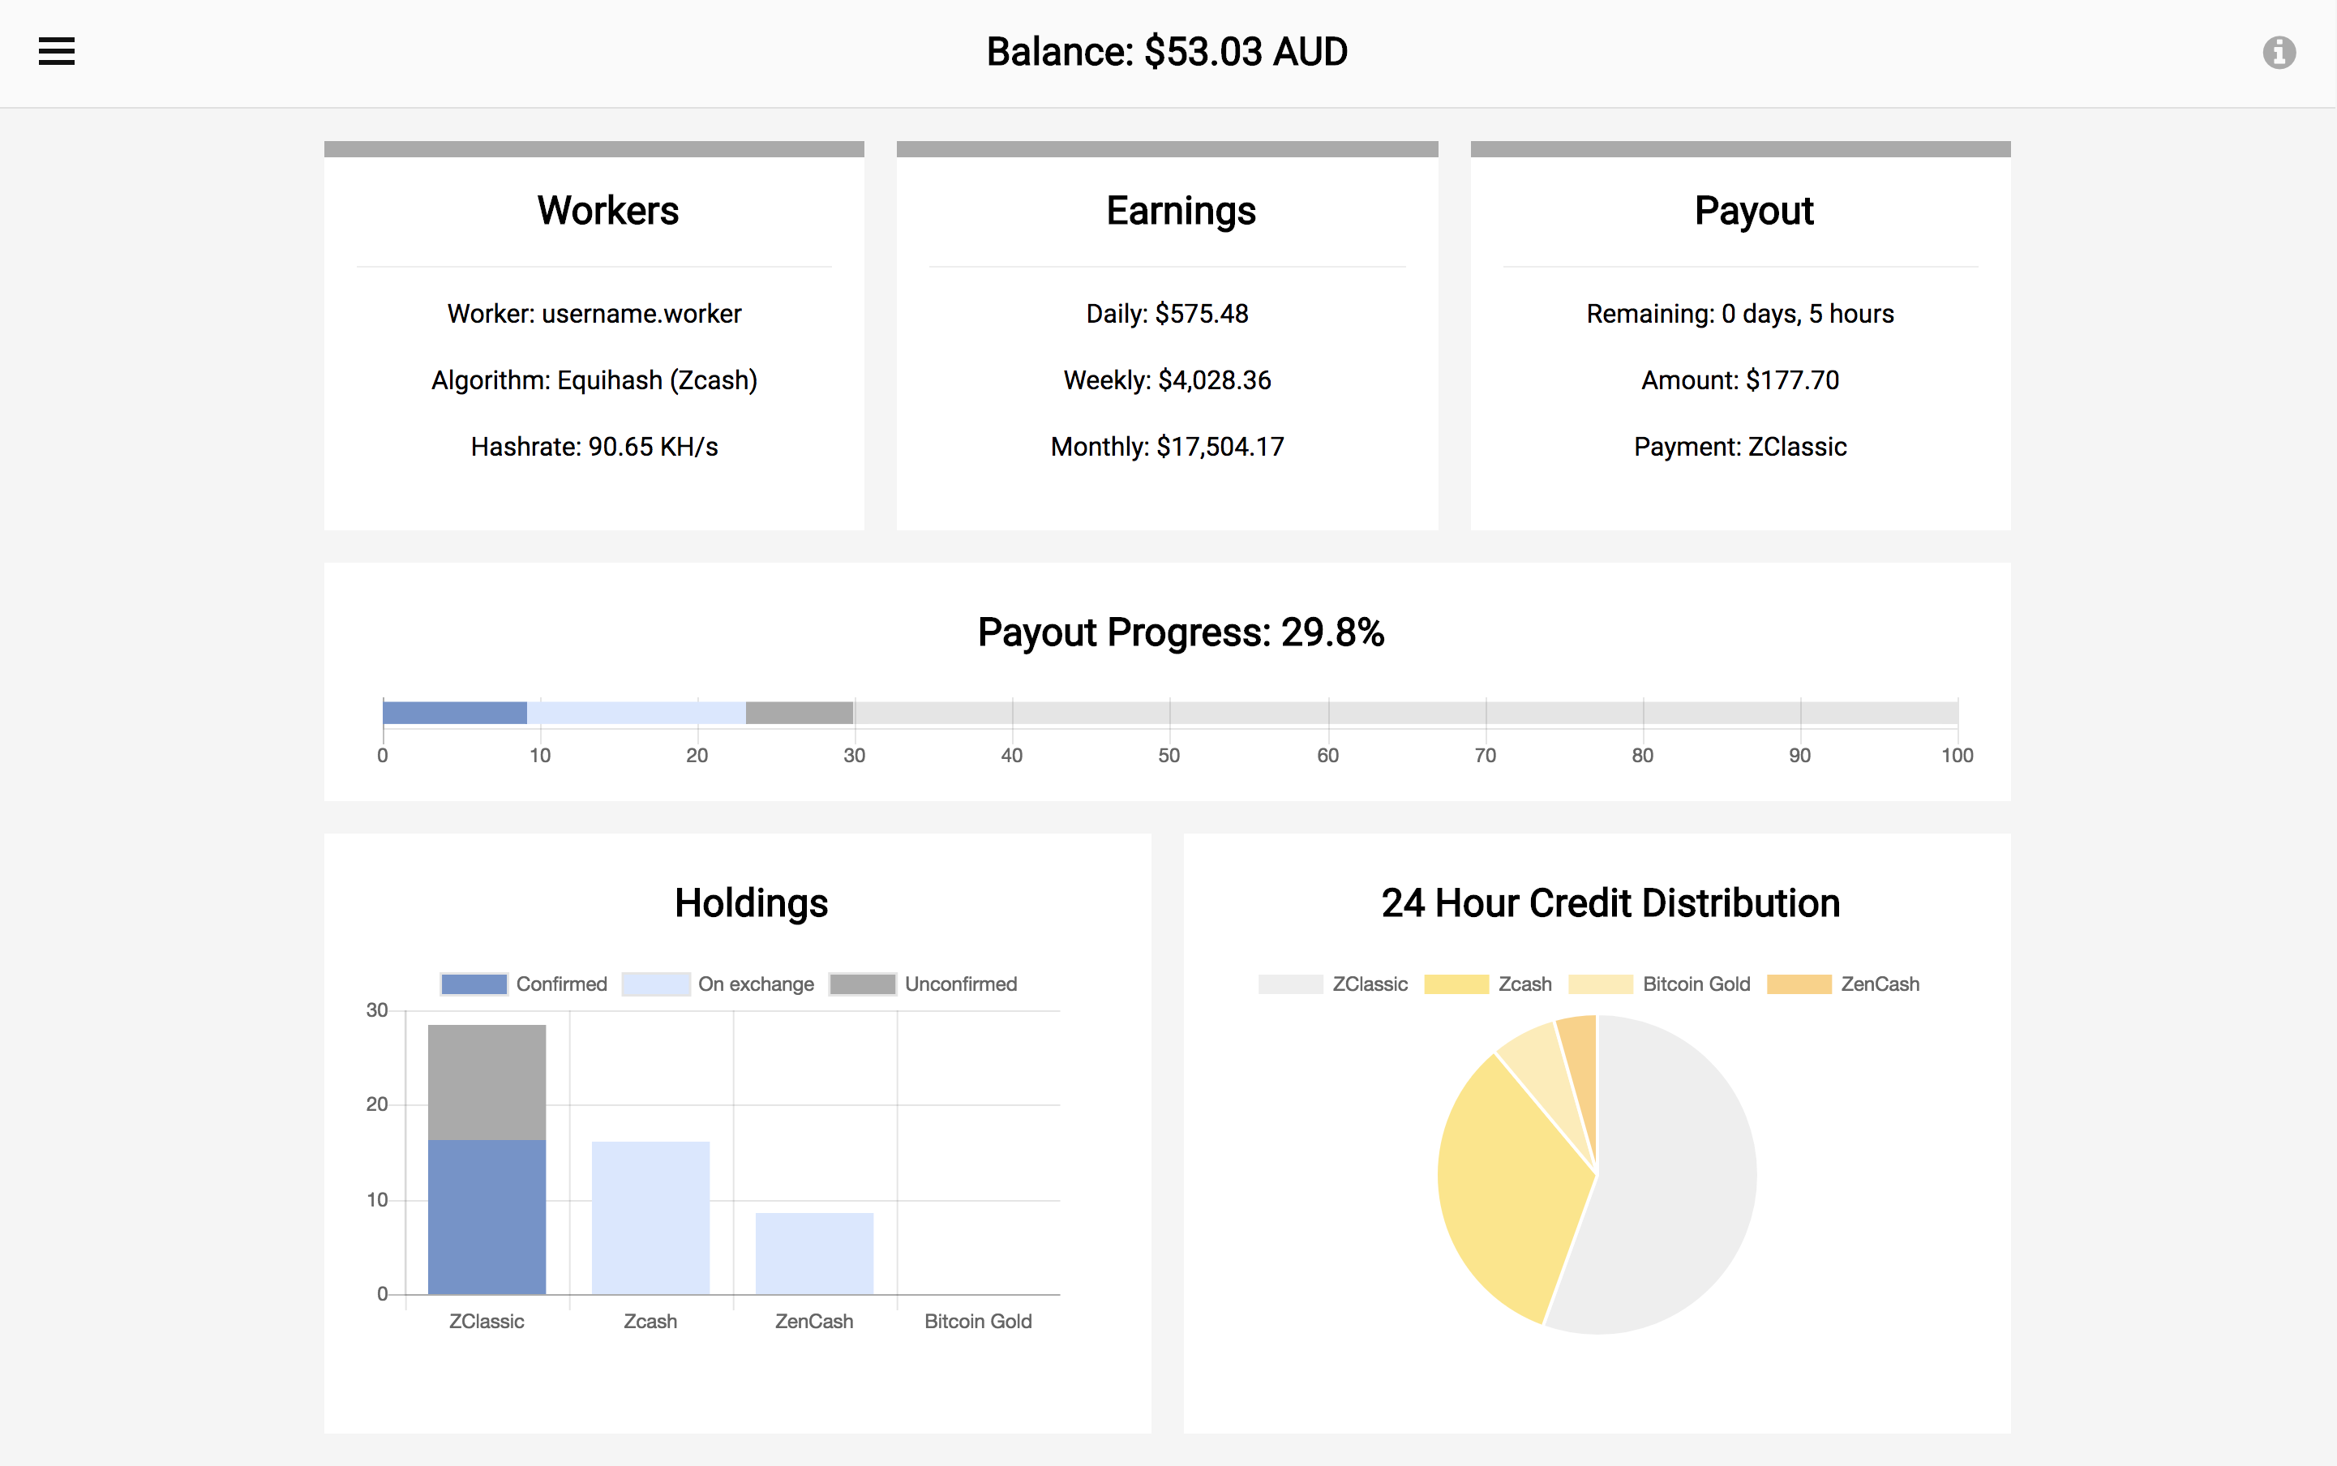Click the on-exchange light blue progress segment
The width and height of the screenshot is (2337, 1466).
coord(636,713)
